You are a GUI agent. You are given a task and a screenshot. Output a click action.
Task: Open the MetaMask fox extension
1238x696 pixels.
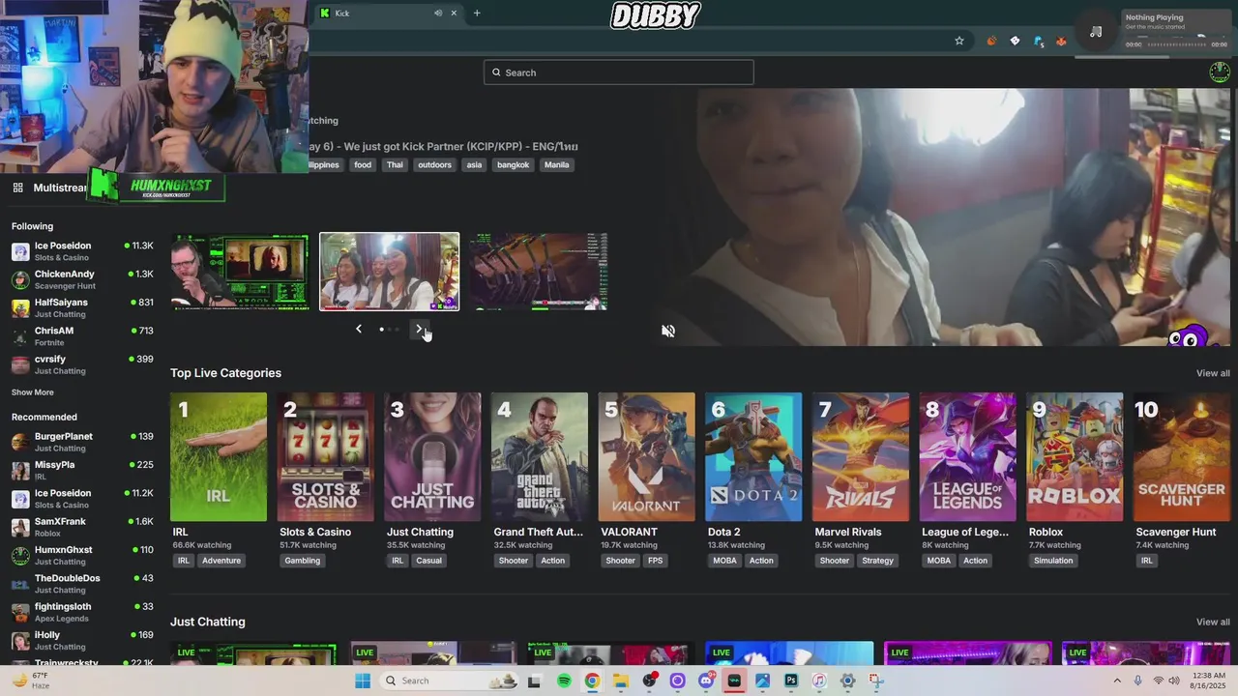1061,41
